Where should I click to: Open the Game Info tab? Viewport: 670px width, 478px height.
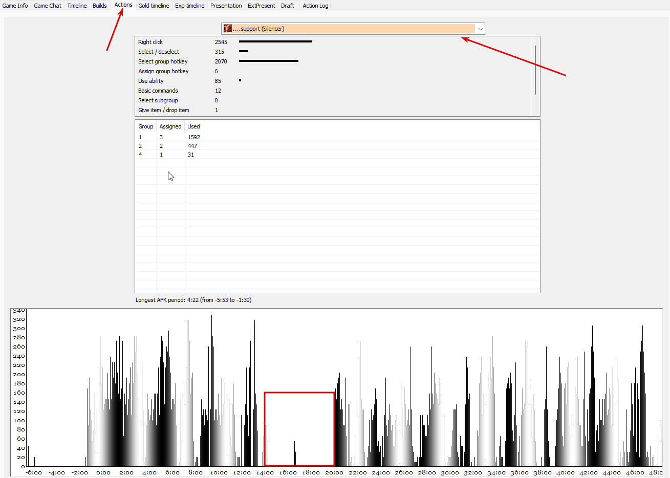(x=15, y=6)
